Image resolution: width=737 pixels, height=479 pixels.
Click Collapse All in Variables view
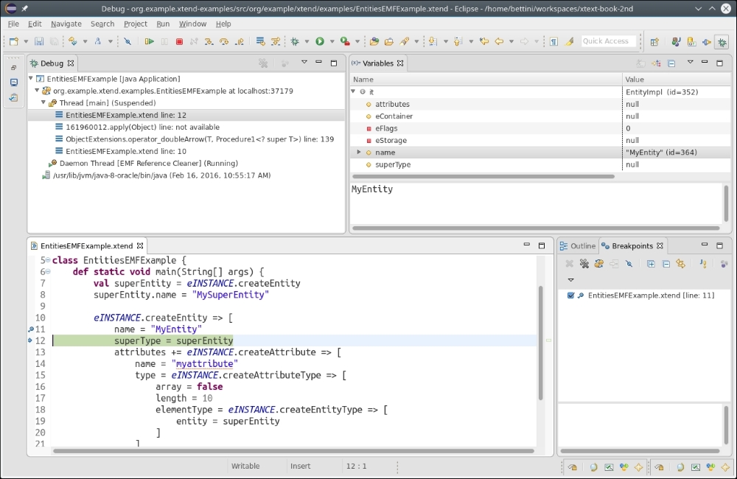click(671, 63)
